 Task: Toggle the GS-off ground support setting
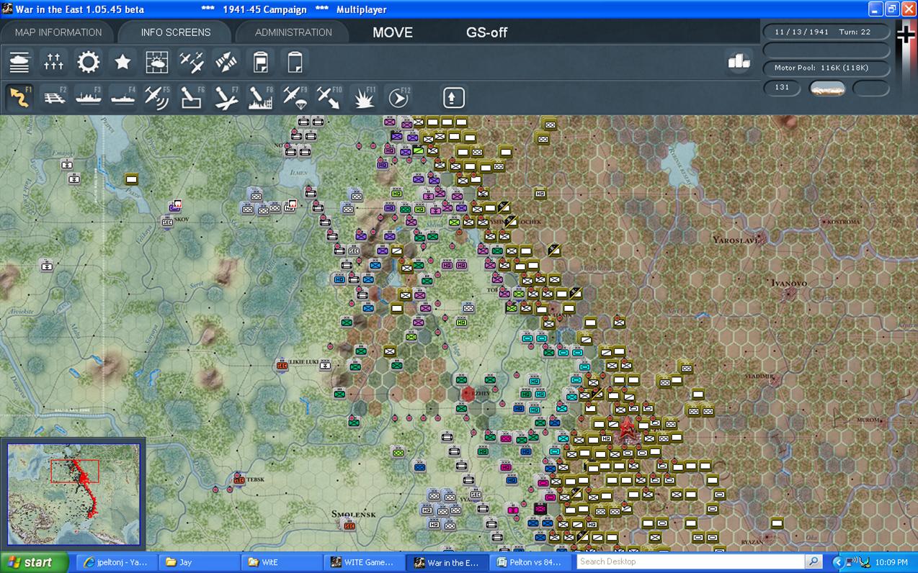pyautogui.click(x=487, y=32)
